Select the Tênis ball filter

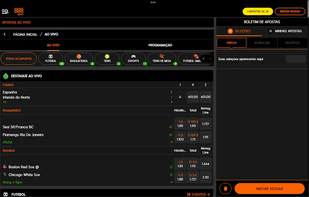pos(107,58)
